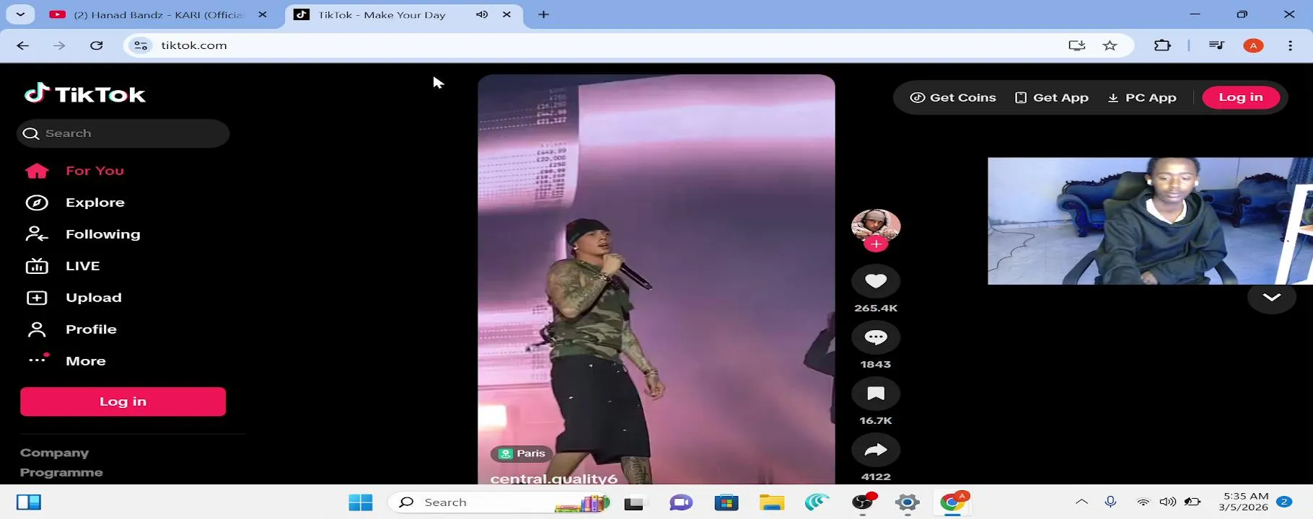
Task: Go to next video with down chevron
Action: pos(1272,297)
